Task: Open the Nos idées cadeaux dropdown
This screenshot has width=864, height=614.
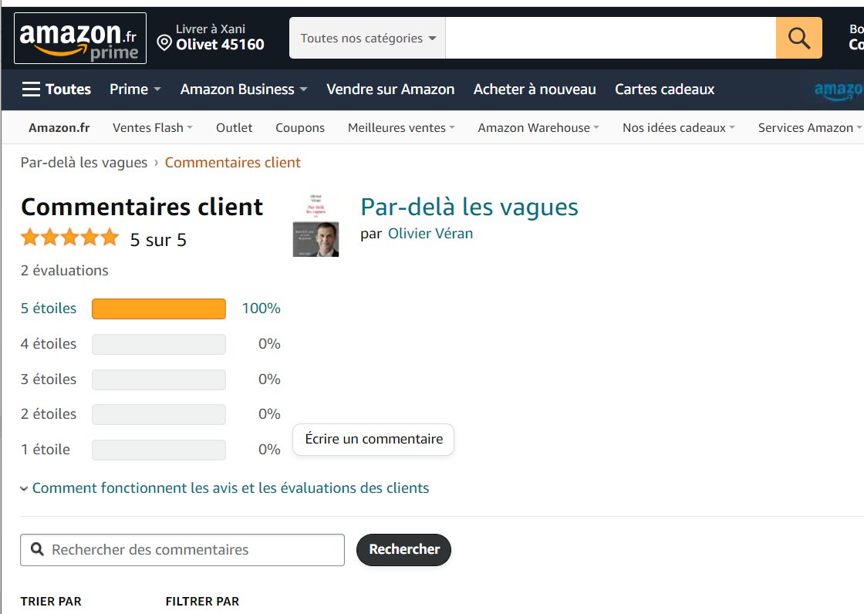Action: click(x=679, y=128)
